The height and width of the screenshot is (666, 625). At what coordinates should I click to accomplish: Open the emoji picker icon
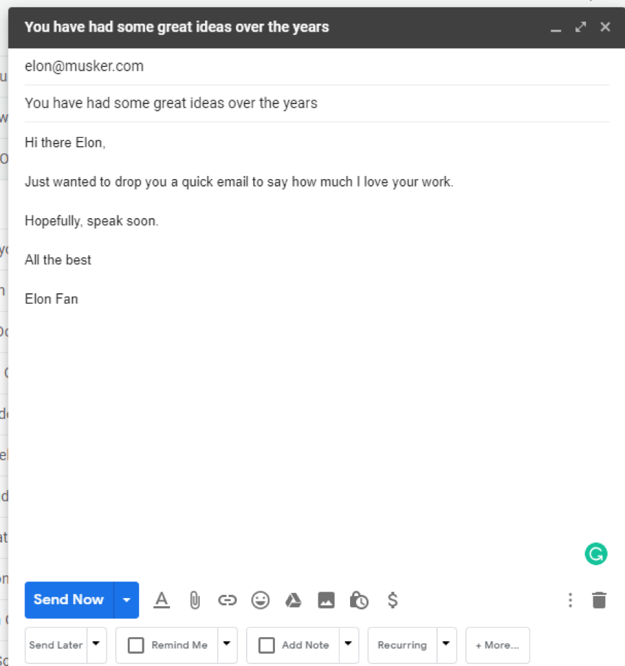pyautogui.click(x=260, y=600)
